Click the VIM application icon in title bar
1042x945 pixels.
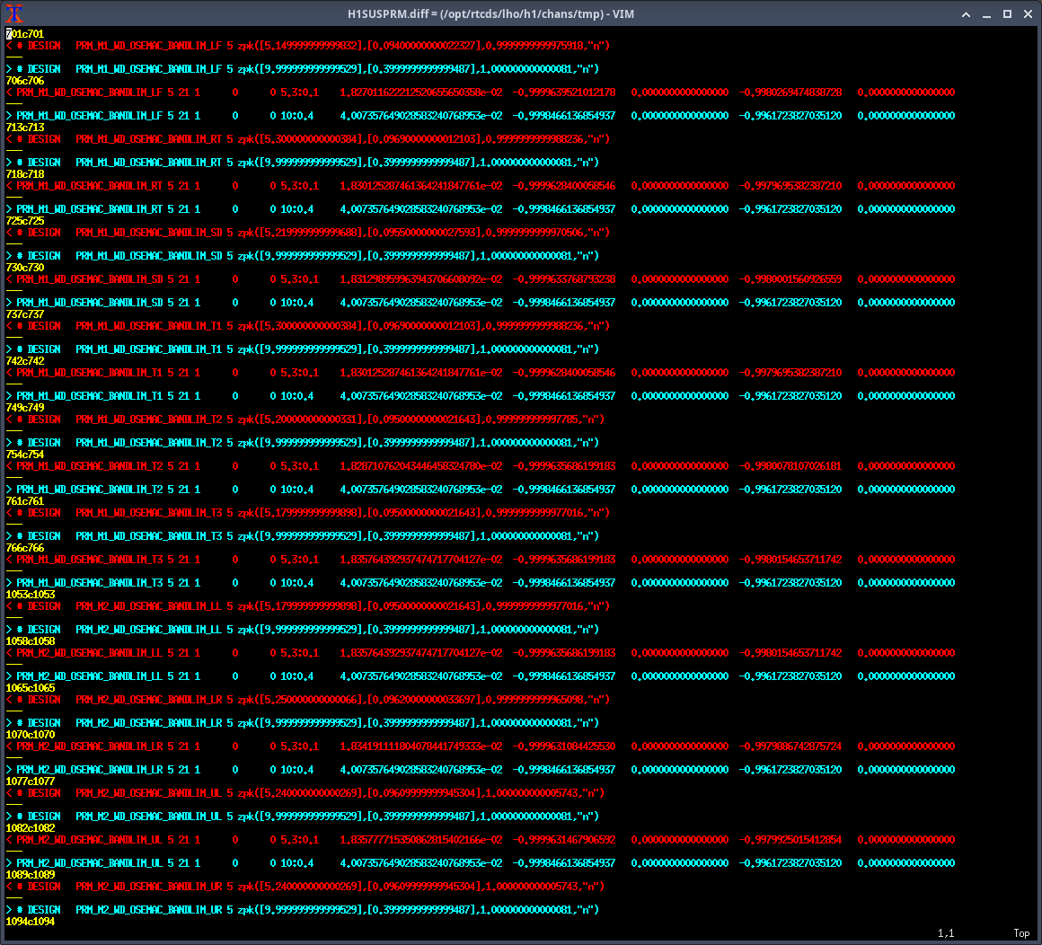[x=13, y=13]
